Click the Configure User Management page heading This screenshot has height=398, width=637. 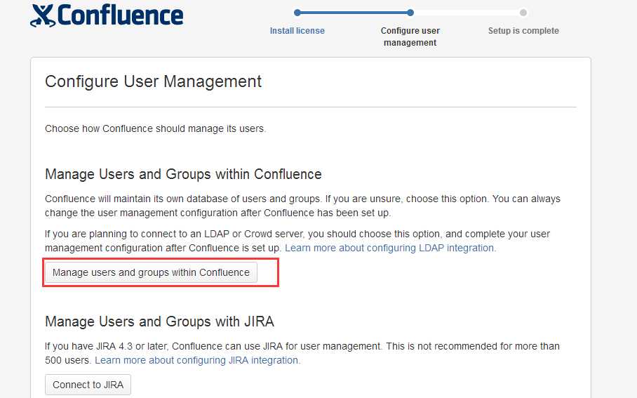click(153, 81)
